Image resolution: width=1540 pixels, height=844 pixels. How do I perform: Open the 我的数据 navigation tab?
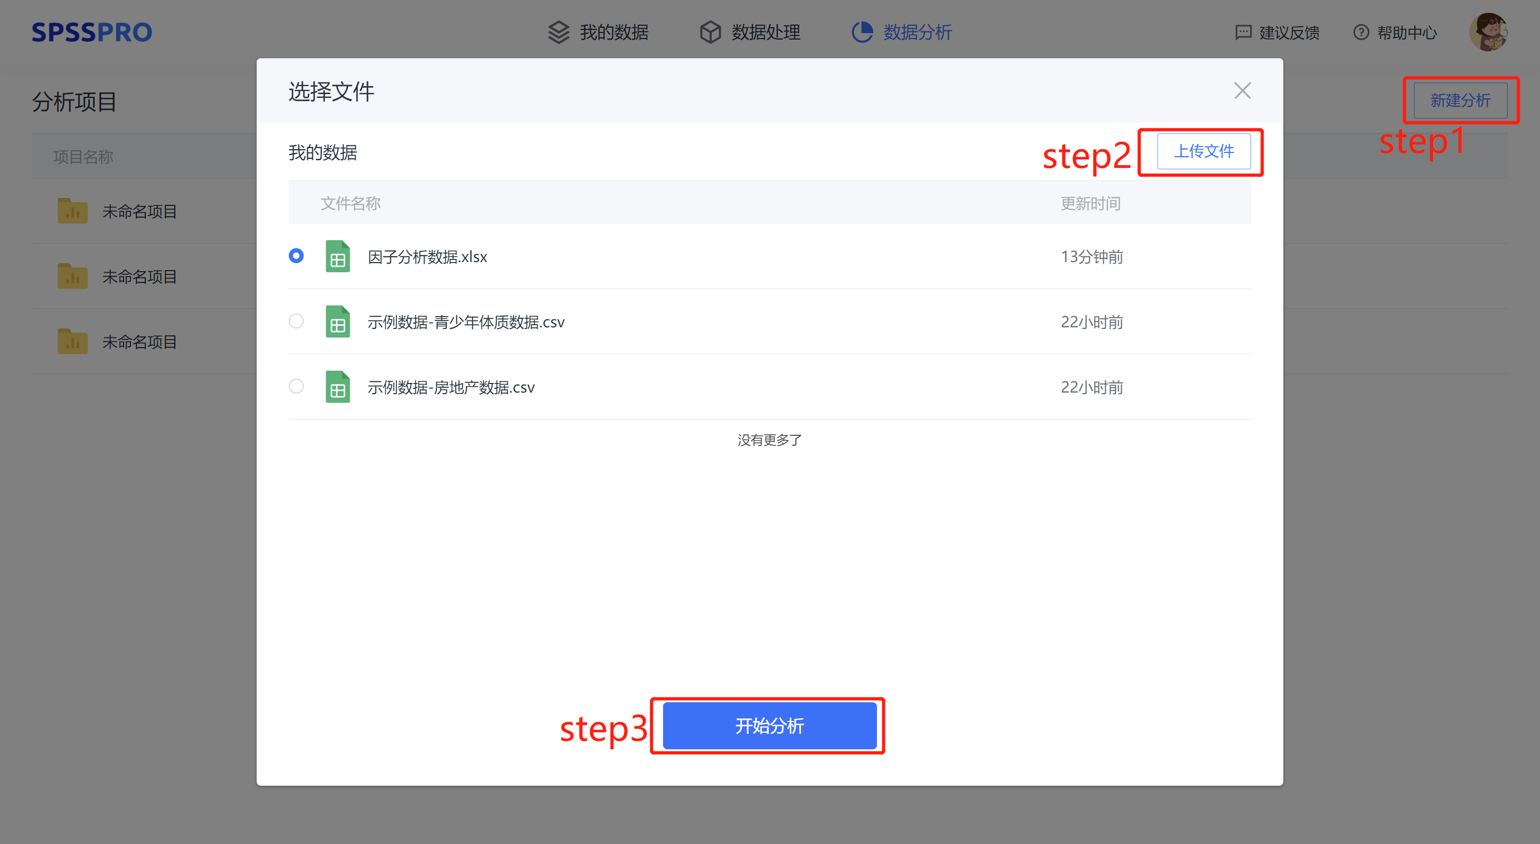point(613,32)
